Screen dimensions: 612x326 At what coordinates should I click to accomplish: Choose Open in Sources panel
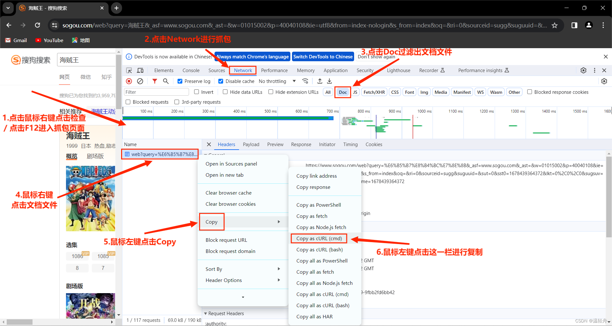(231, 164)
